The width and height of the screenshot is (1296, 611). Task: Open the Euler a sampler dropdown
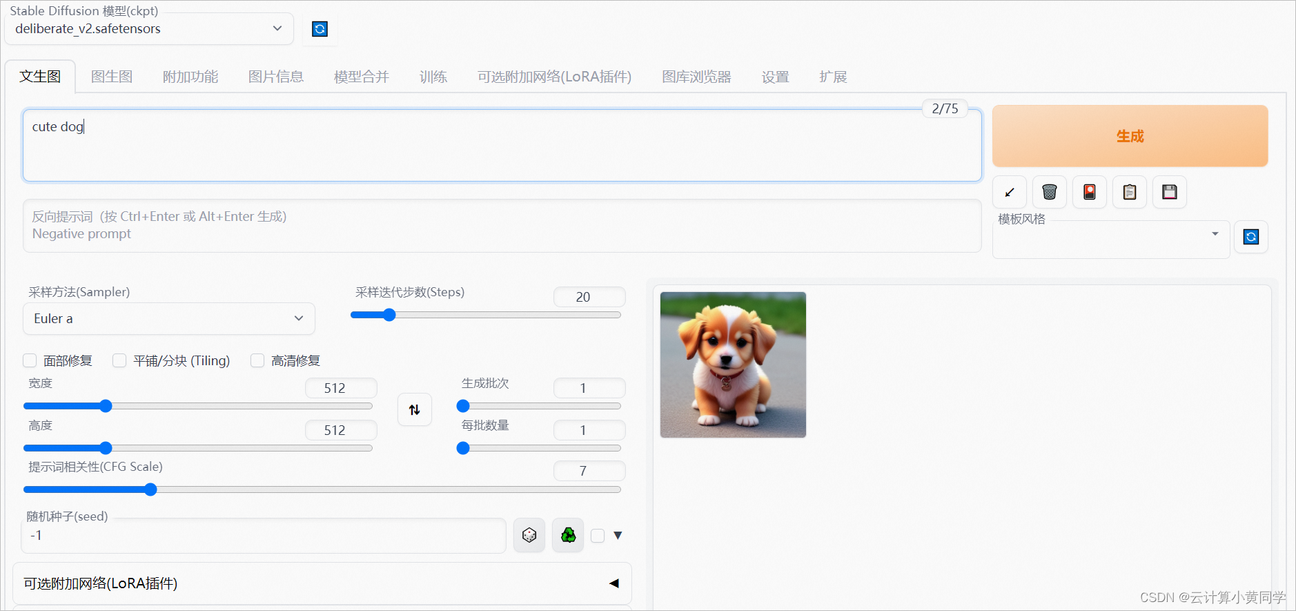click(169, 318)
